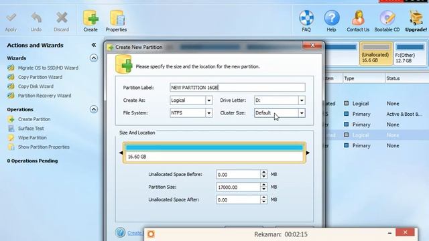Open the Properties toolbar icon
This screenshot has width=429, height=241.
tap(116, 21)
